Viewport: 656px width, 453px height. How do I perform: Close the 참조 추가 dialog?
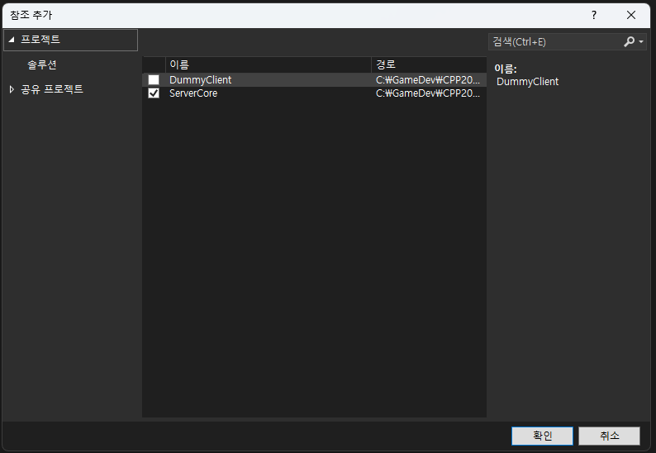(631, 15)
